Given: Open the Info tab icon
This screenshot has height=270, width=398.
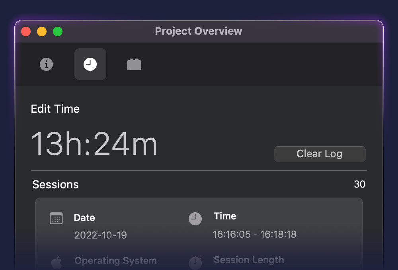Looking at the screenshot, I should coord(46,64).
